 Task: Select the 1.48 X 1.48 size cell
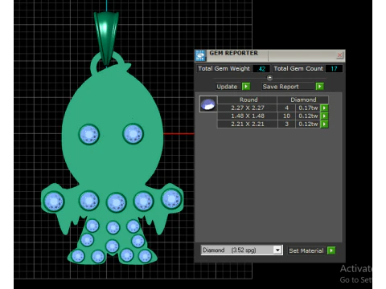(248, 116)
